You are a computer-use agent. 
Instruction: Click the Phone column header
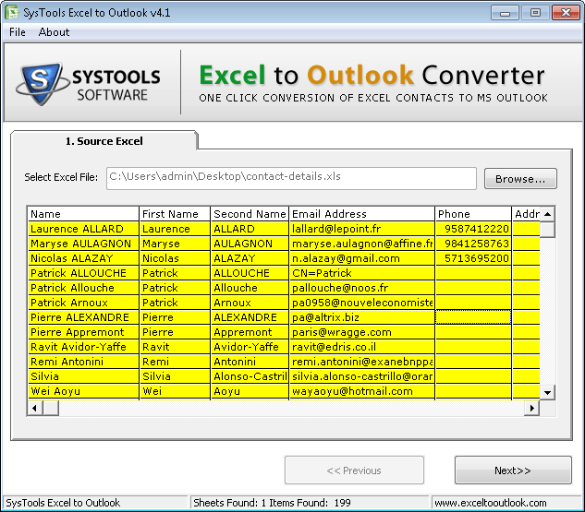[471, 214]
